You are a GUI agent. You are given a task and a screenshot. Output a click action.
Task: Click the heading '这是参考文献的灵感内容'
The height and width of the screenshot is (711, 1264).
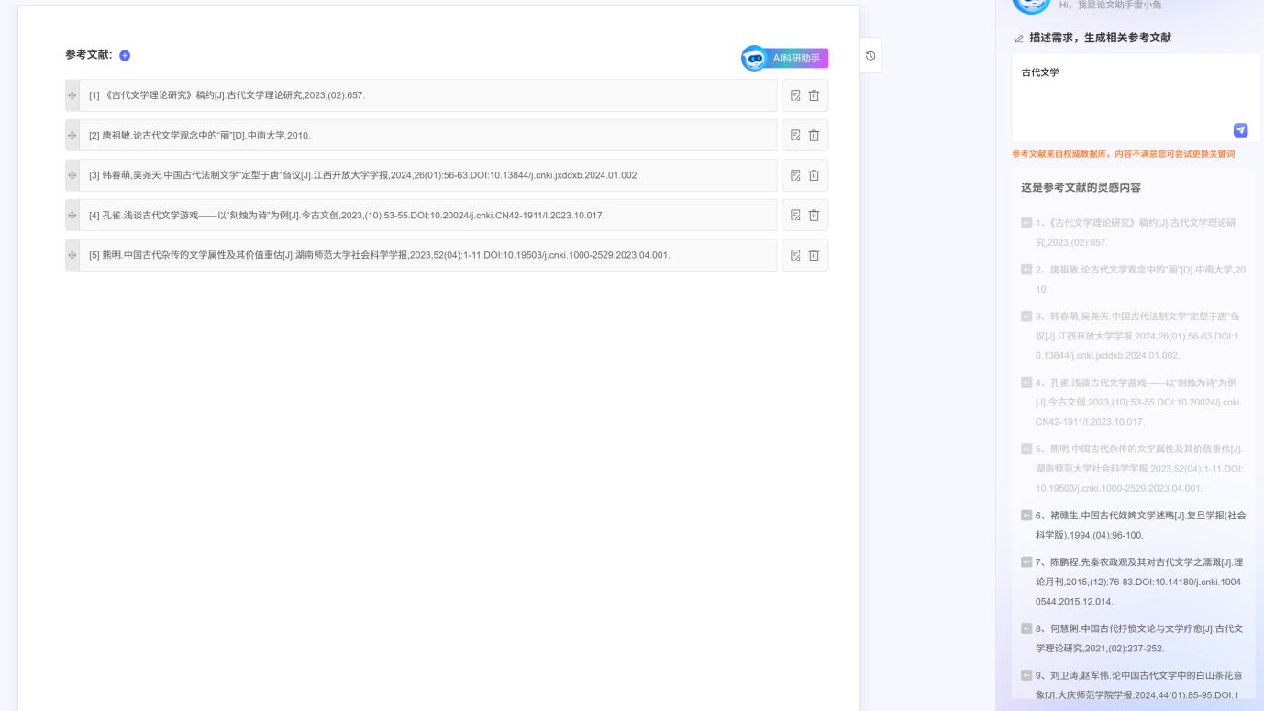(1081, 187)
